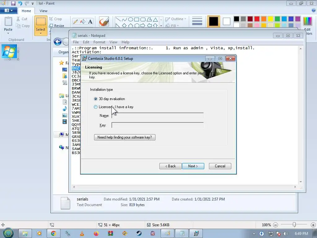The image size is (317, 238).
Task: Choose the Diamond shape in the Shapes gallery
Action: (x=124, y=25)
